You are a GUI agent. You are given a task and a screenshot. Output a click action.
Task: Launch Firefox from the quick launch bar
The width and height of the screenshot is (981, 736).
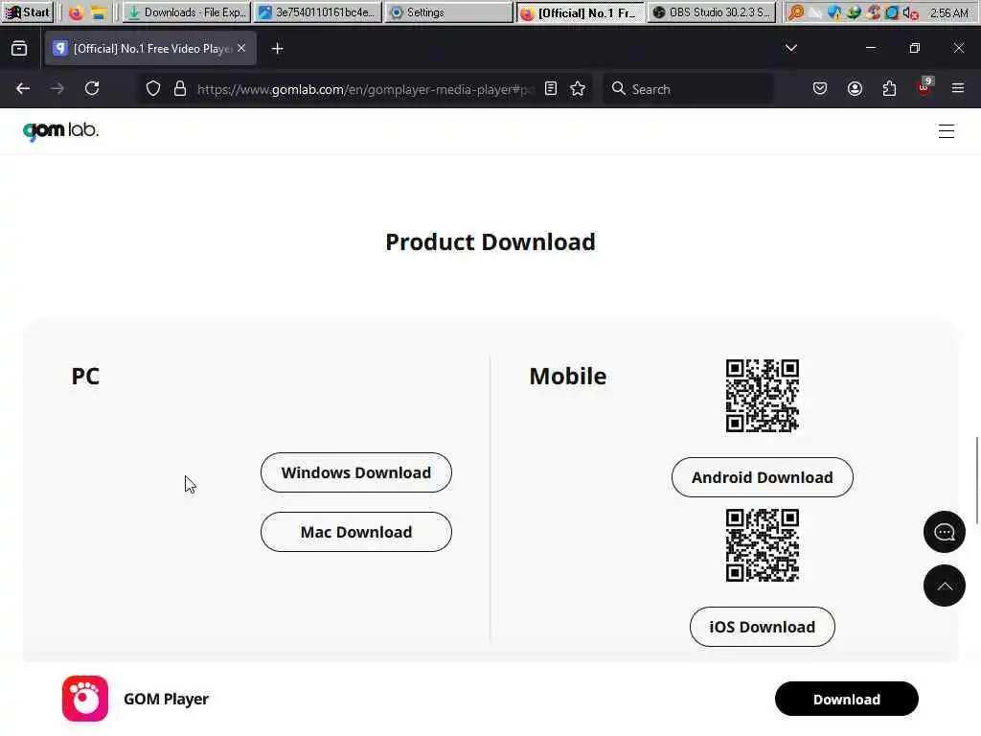pos(76,11)
